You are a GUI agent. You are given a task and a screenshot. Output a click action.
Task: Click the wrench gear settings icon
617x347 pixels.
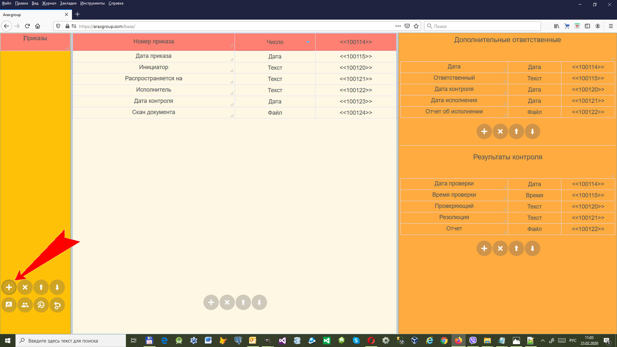click(41, 305)
